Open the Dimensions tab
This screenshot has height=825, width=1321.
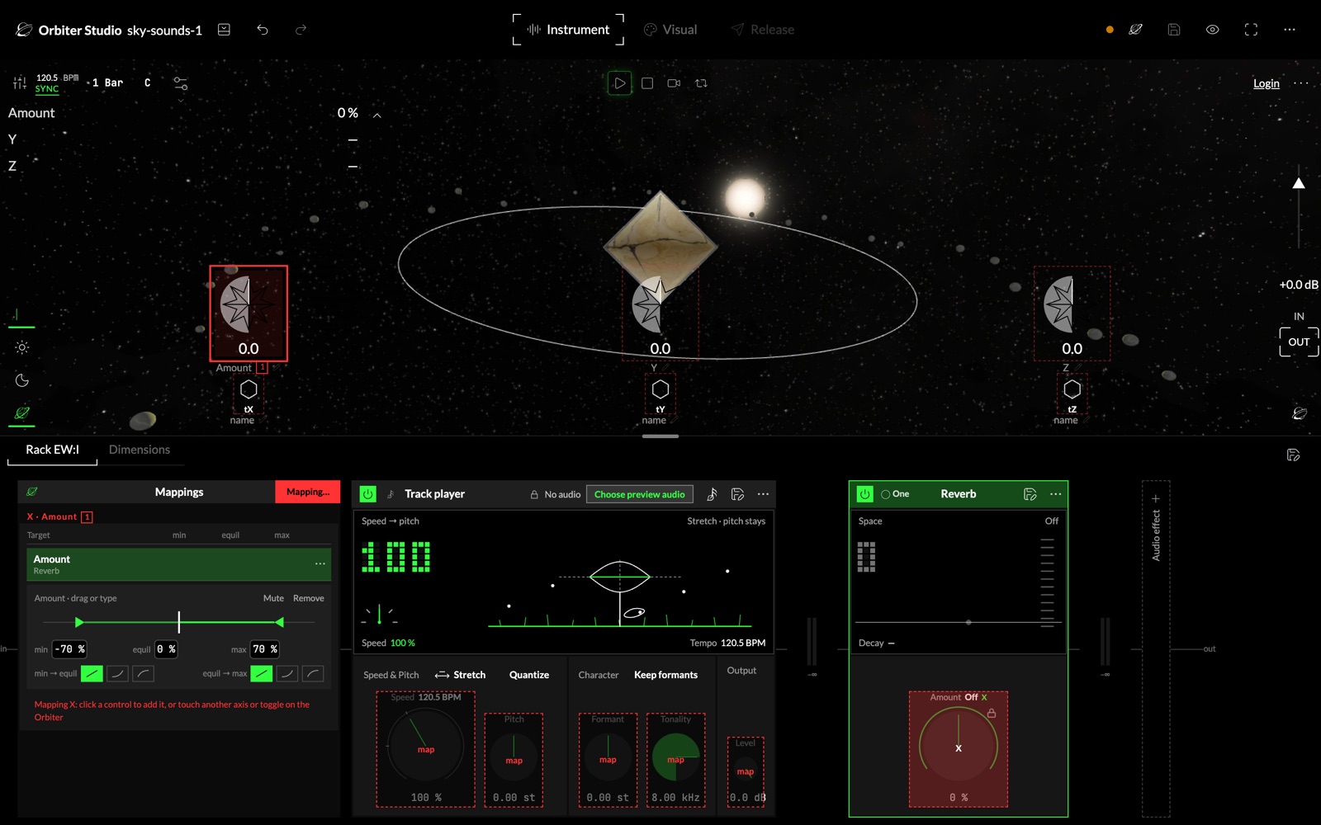click(140, 450)
